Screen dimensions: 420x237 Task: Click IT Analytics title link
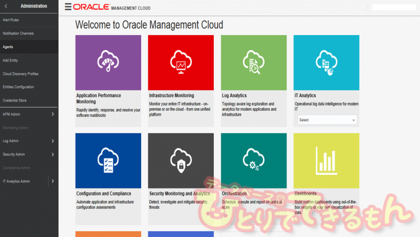(x=305, y=96)
